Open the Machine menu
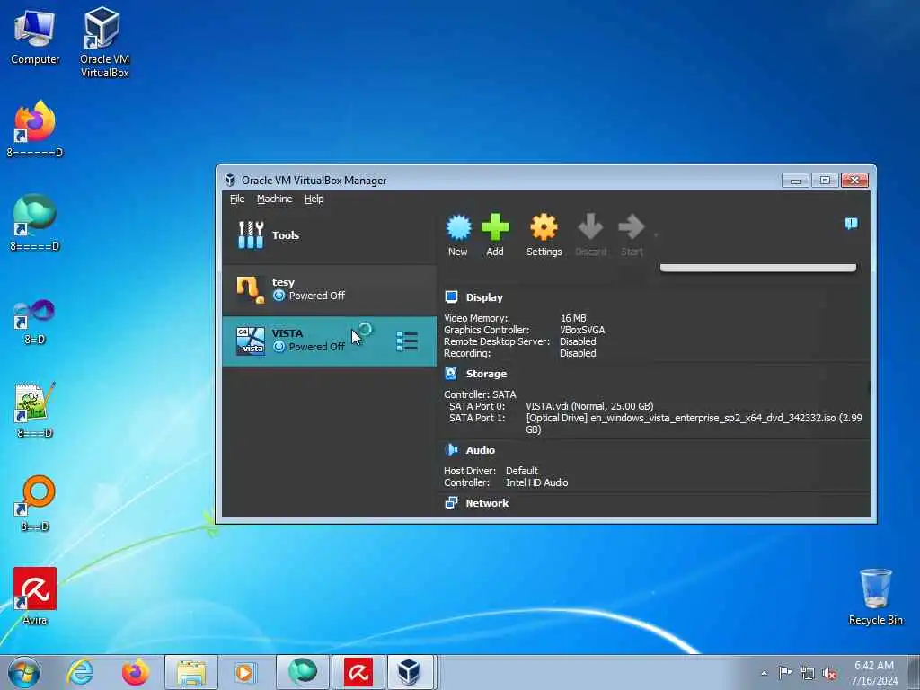The height and width of the screenshot is (690, 920). point(275,199)
